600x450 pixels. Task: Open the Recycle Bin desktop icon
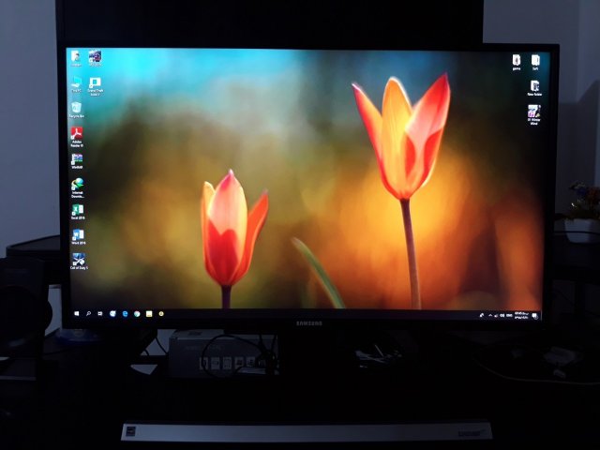(x=76, y=110)
